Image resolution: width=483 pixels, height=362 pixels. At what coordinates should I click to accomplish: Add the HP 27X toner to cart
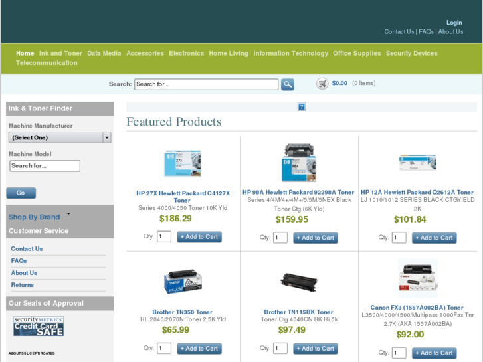coord(199,237)
